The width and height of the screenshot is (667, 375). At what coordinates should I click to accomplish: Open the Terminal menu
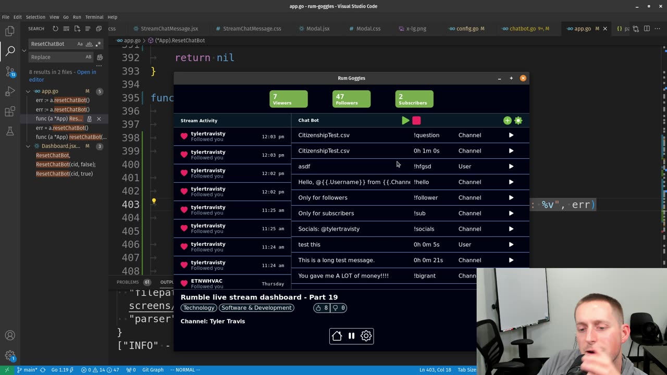(x=94, y=17)
